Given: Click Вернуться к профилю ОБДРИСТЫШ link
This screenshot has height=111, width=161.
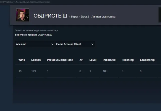Looking at the screenshot, I should click(x=33, y=35).
